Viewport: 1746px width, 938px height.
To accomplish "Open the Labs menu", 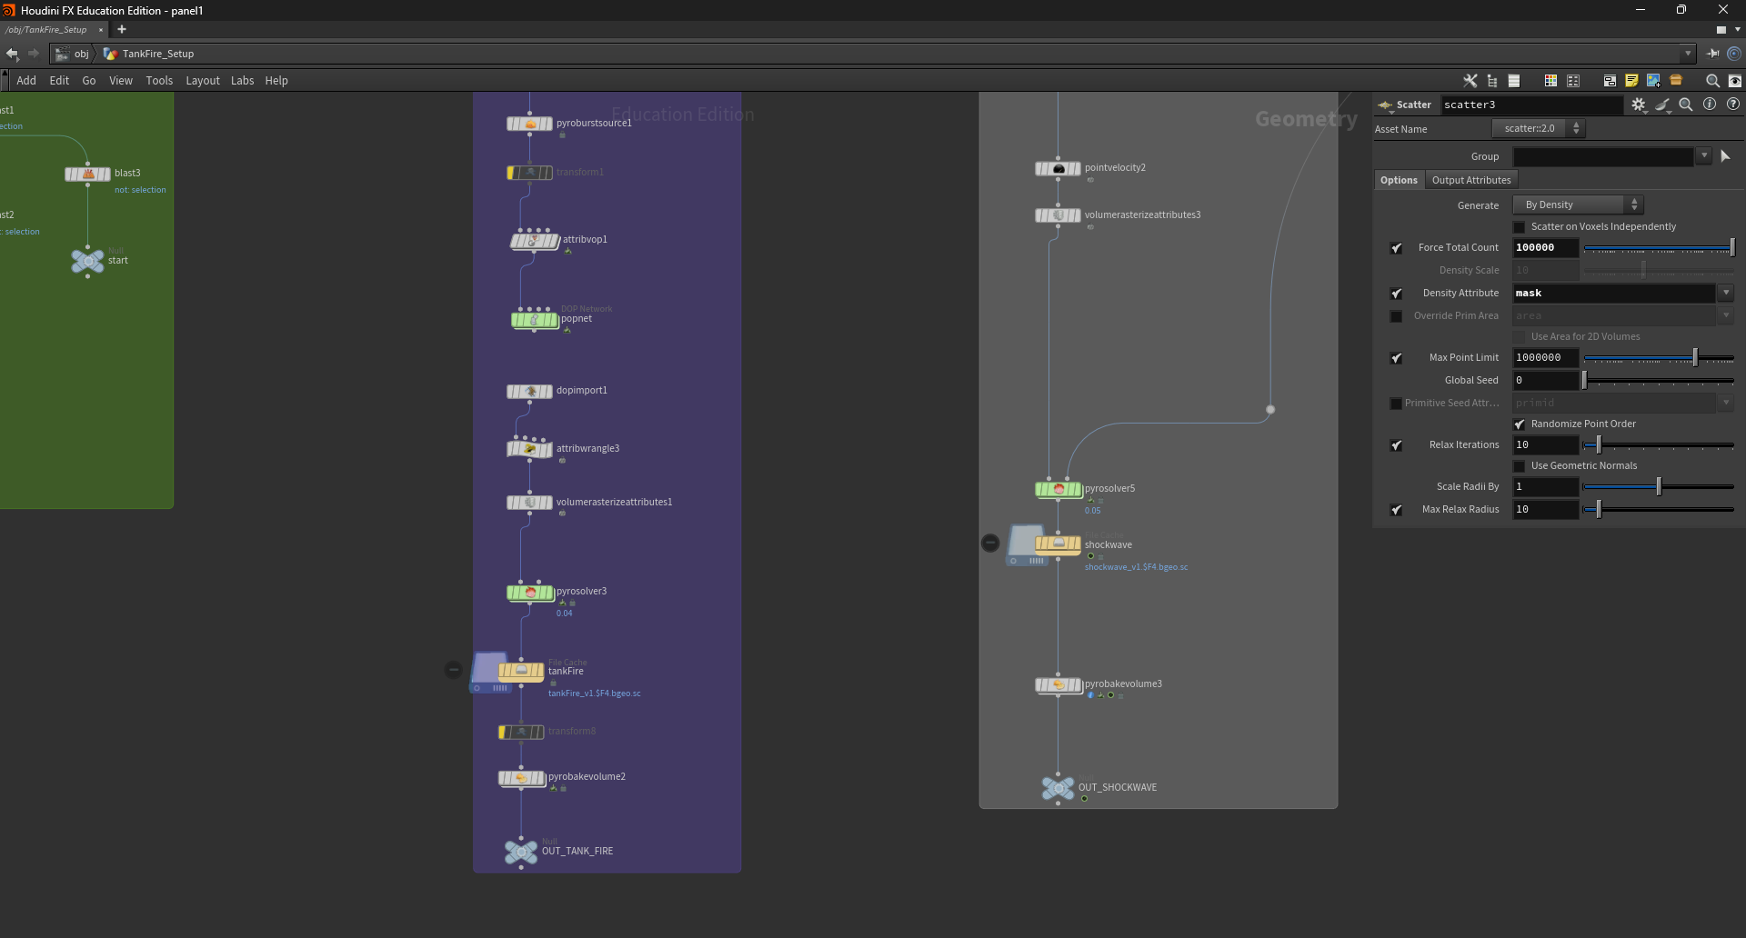I will click(242, 81).
